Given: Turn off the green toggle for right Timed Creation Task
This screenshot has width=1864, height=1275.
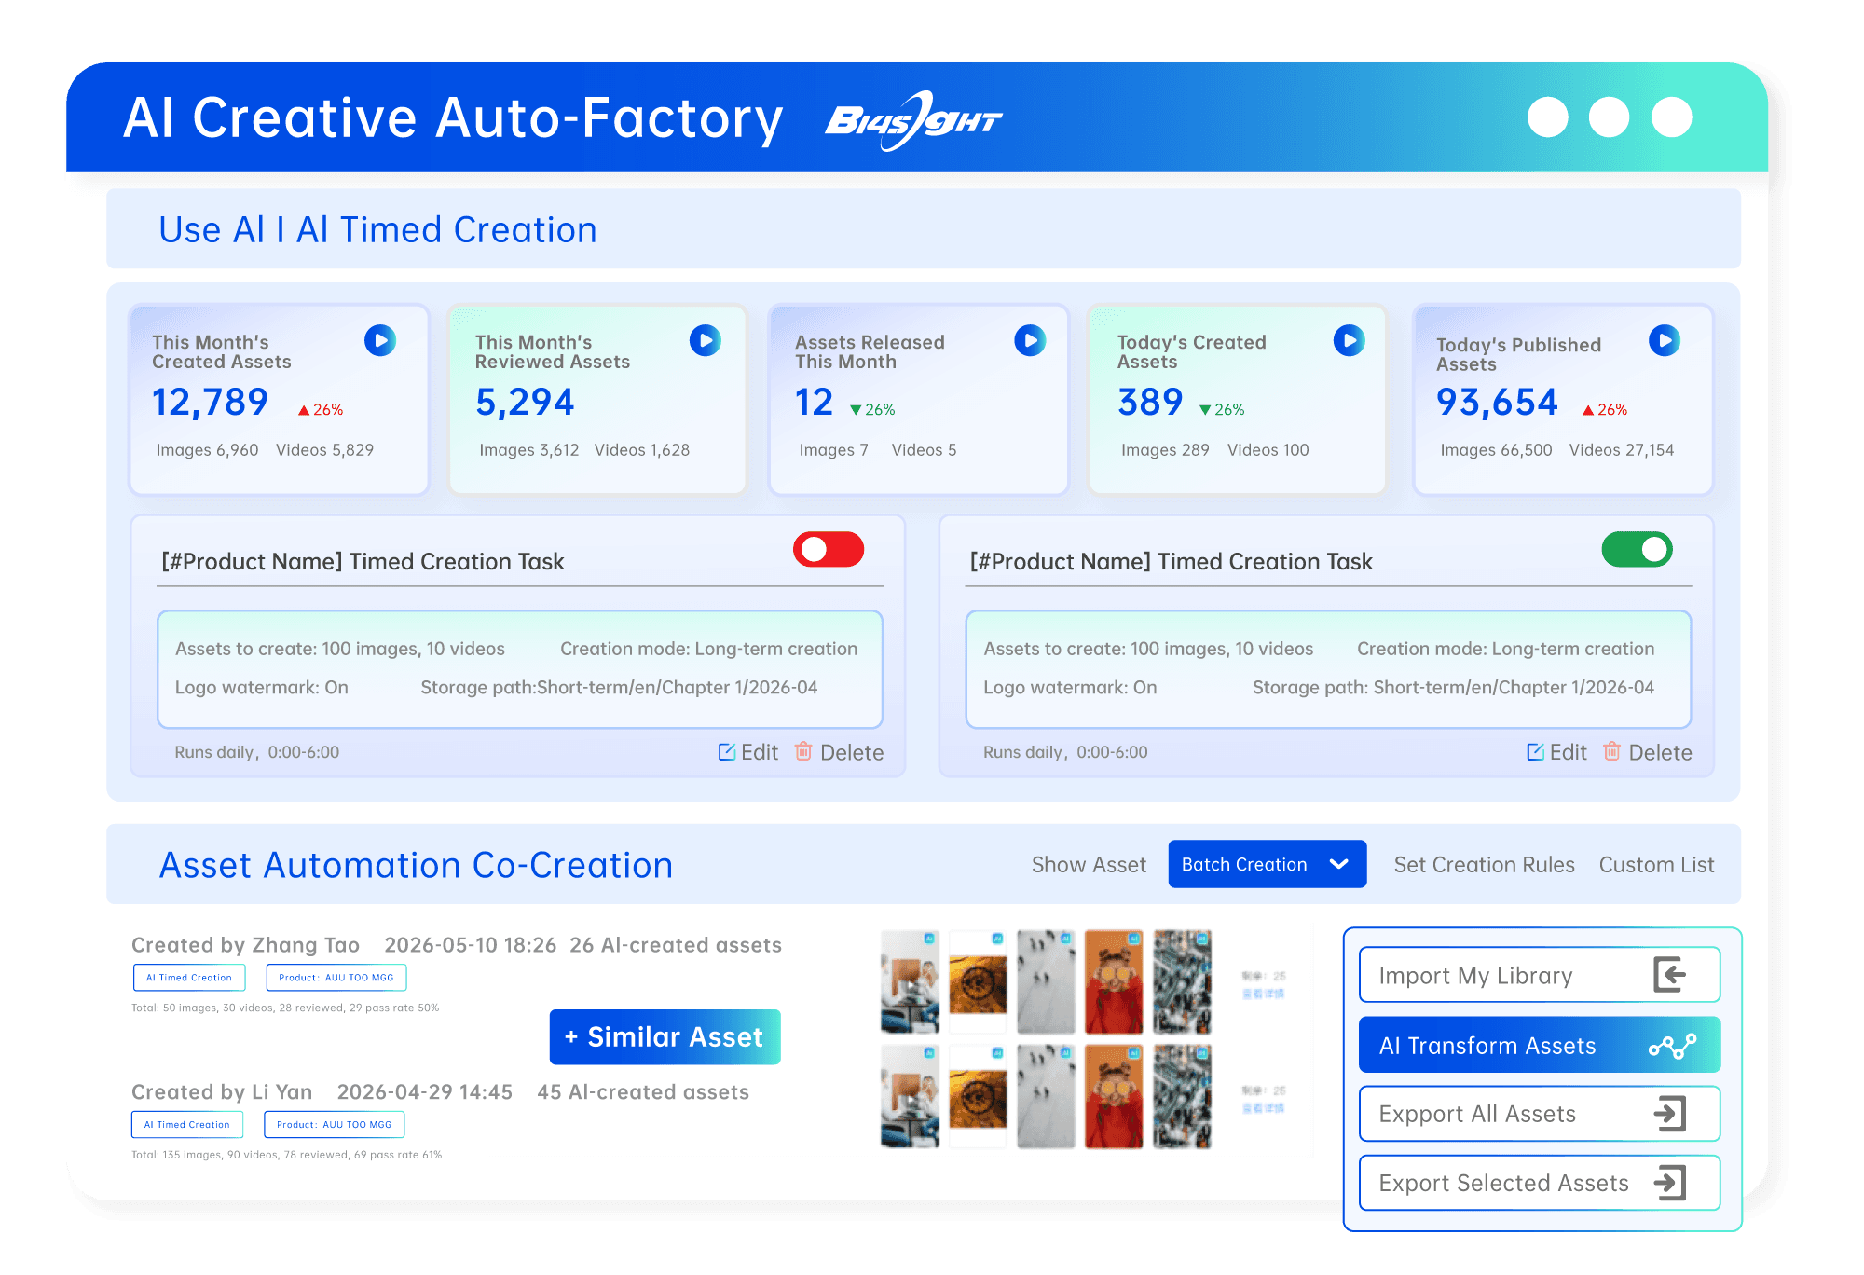Looking at the screenshot, I should coord(1637,549).
